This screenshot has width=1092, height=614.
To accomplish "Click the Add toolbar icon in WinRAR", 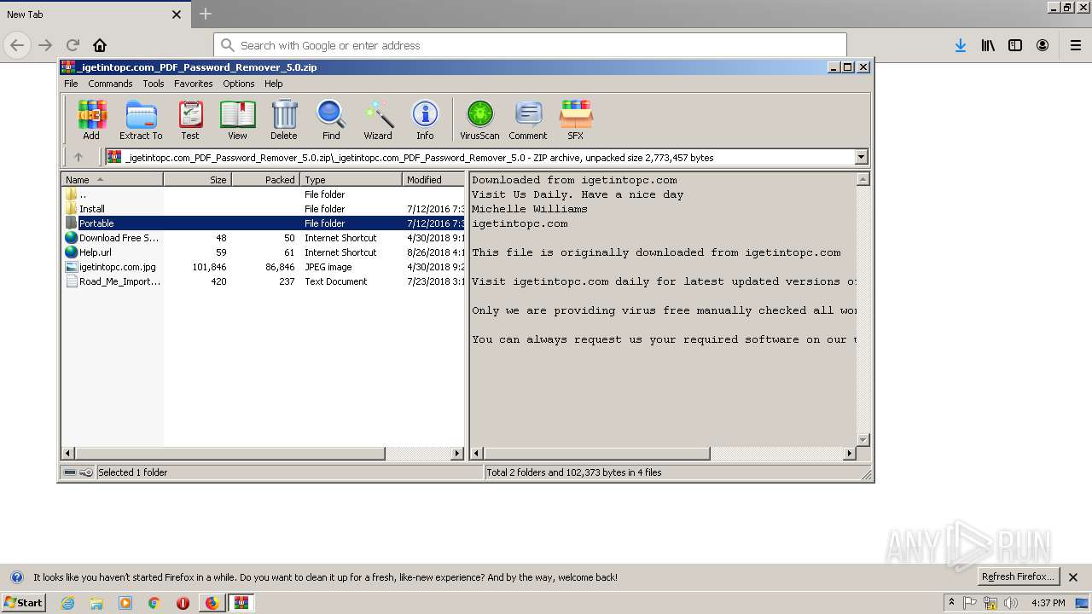I will (91, 120).
